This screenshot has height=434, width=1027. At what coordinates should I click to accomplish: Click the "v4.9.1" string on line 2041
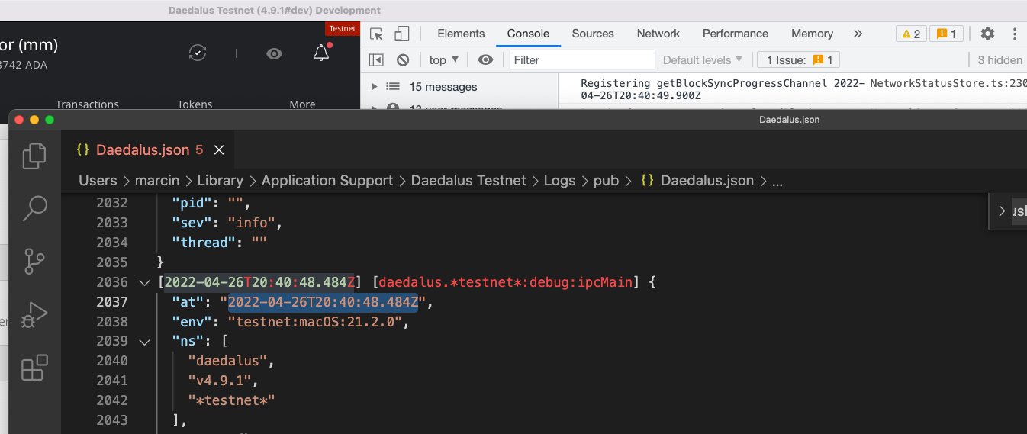(224, 380)
